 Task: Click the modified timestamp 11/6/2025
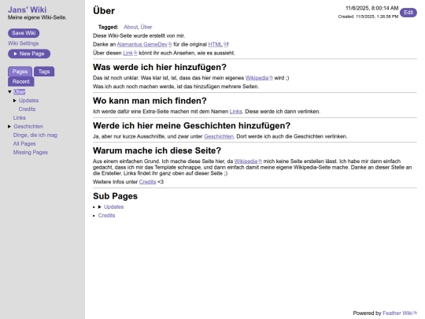pyautogui.click(x=371, y=8)
